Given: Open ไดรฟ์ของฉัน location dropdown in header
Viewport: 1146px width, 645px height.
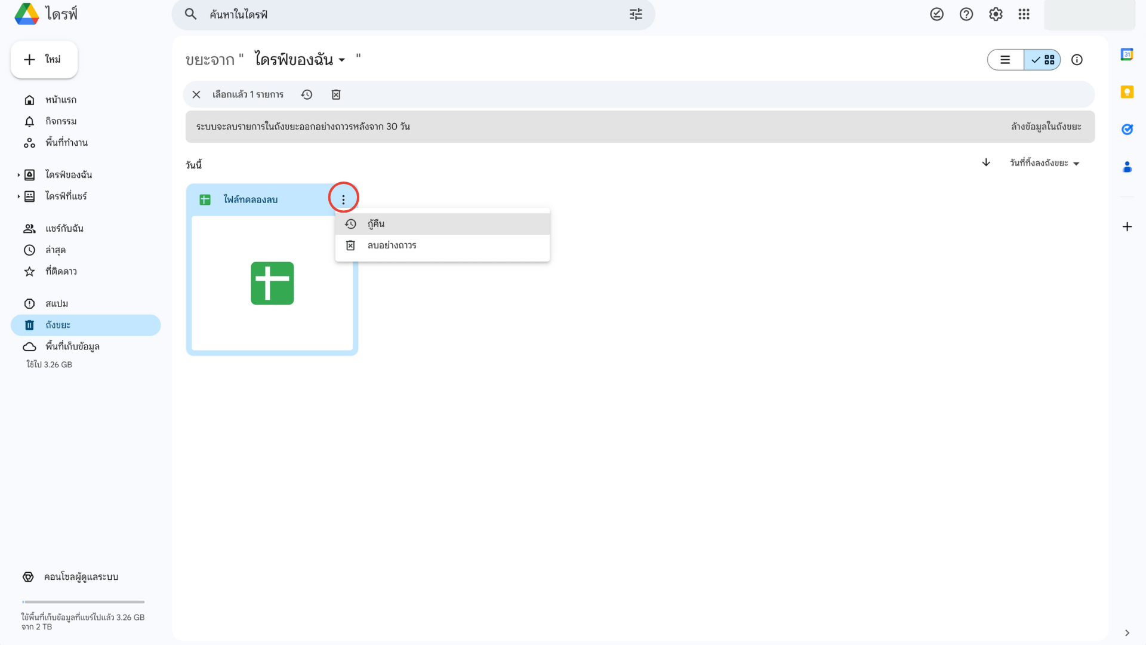Looking at the screenshot, I should 300,60.
